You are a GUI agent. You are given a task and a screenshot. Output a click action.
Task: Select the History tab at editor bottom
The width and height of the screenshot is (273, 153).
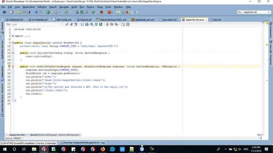pyautogui.click(x=17, y=138)
